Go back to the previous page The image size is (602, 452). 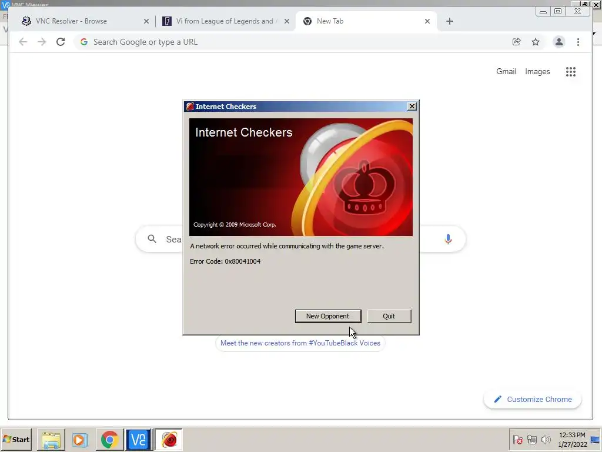[x=23, y=42]
